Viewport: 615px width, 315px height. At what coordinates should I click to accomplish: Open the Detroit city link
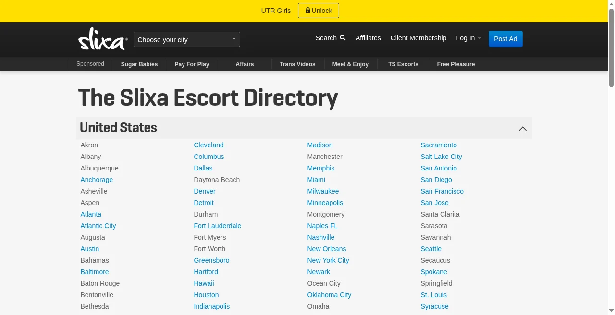click(204, 203)
